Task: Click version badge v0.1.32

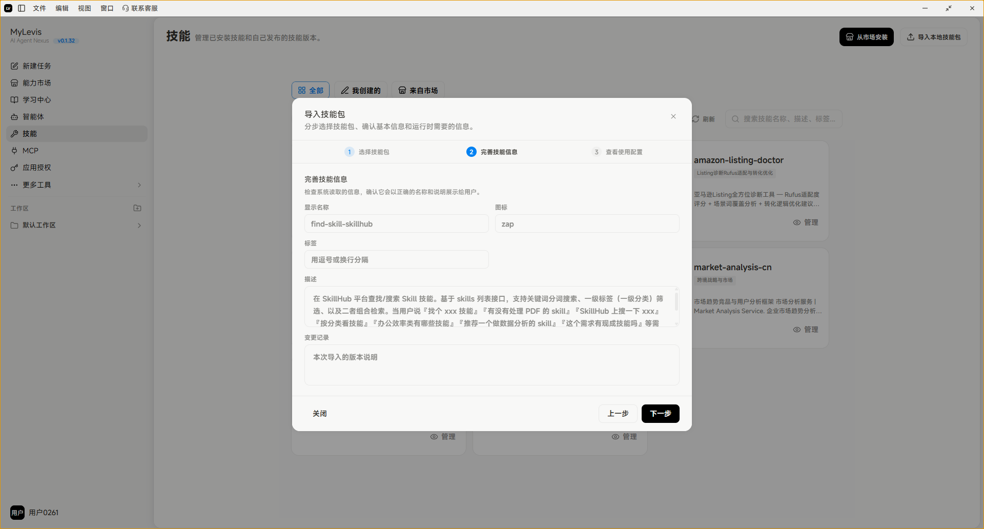Action: pos(66,41)
